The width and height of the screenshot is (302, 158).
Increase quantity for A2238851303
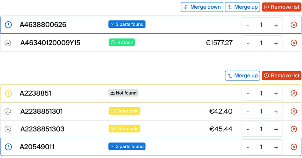(x=276, y=129)
